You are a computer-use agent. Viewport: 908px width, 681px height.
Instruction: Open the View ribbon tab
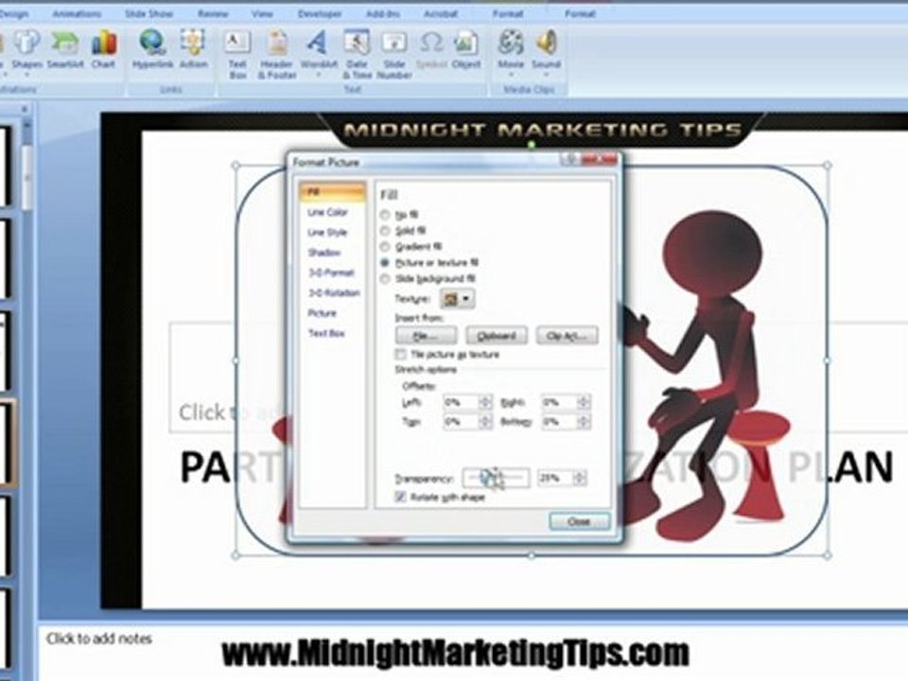[262, 13]
